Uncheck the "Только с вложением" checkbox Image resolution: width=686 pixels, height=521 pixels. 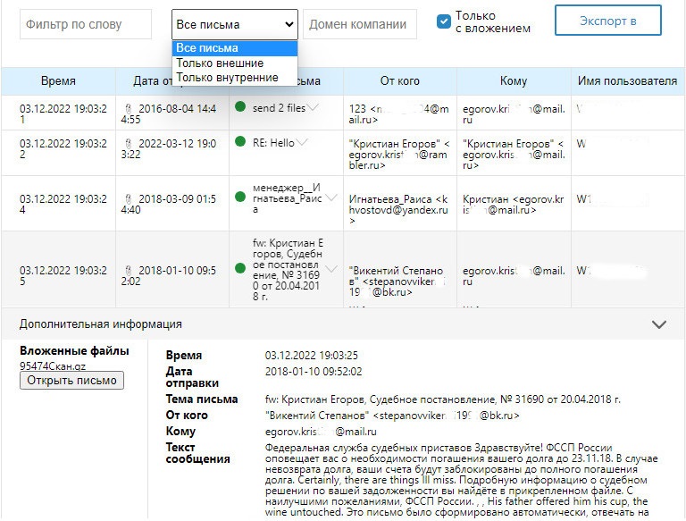coord(444,21)
